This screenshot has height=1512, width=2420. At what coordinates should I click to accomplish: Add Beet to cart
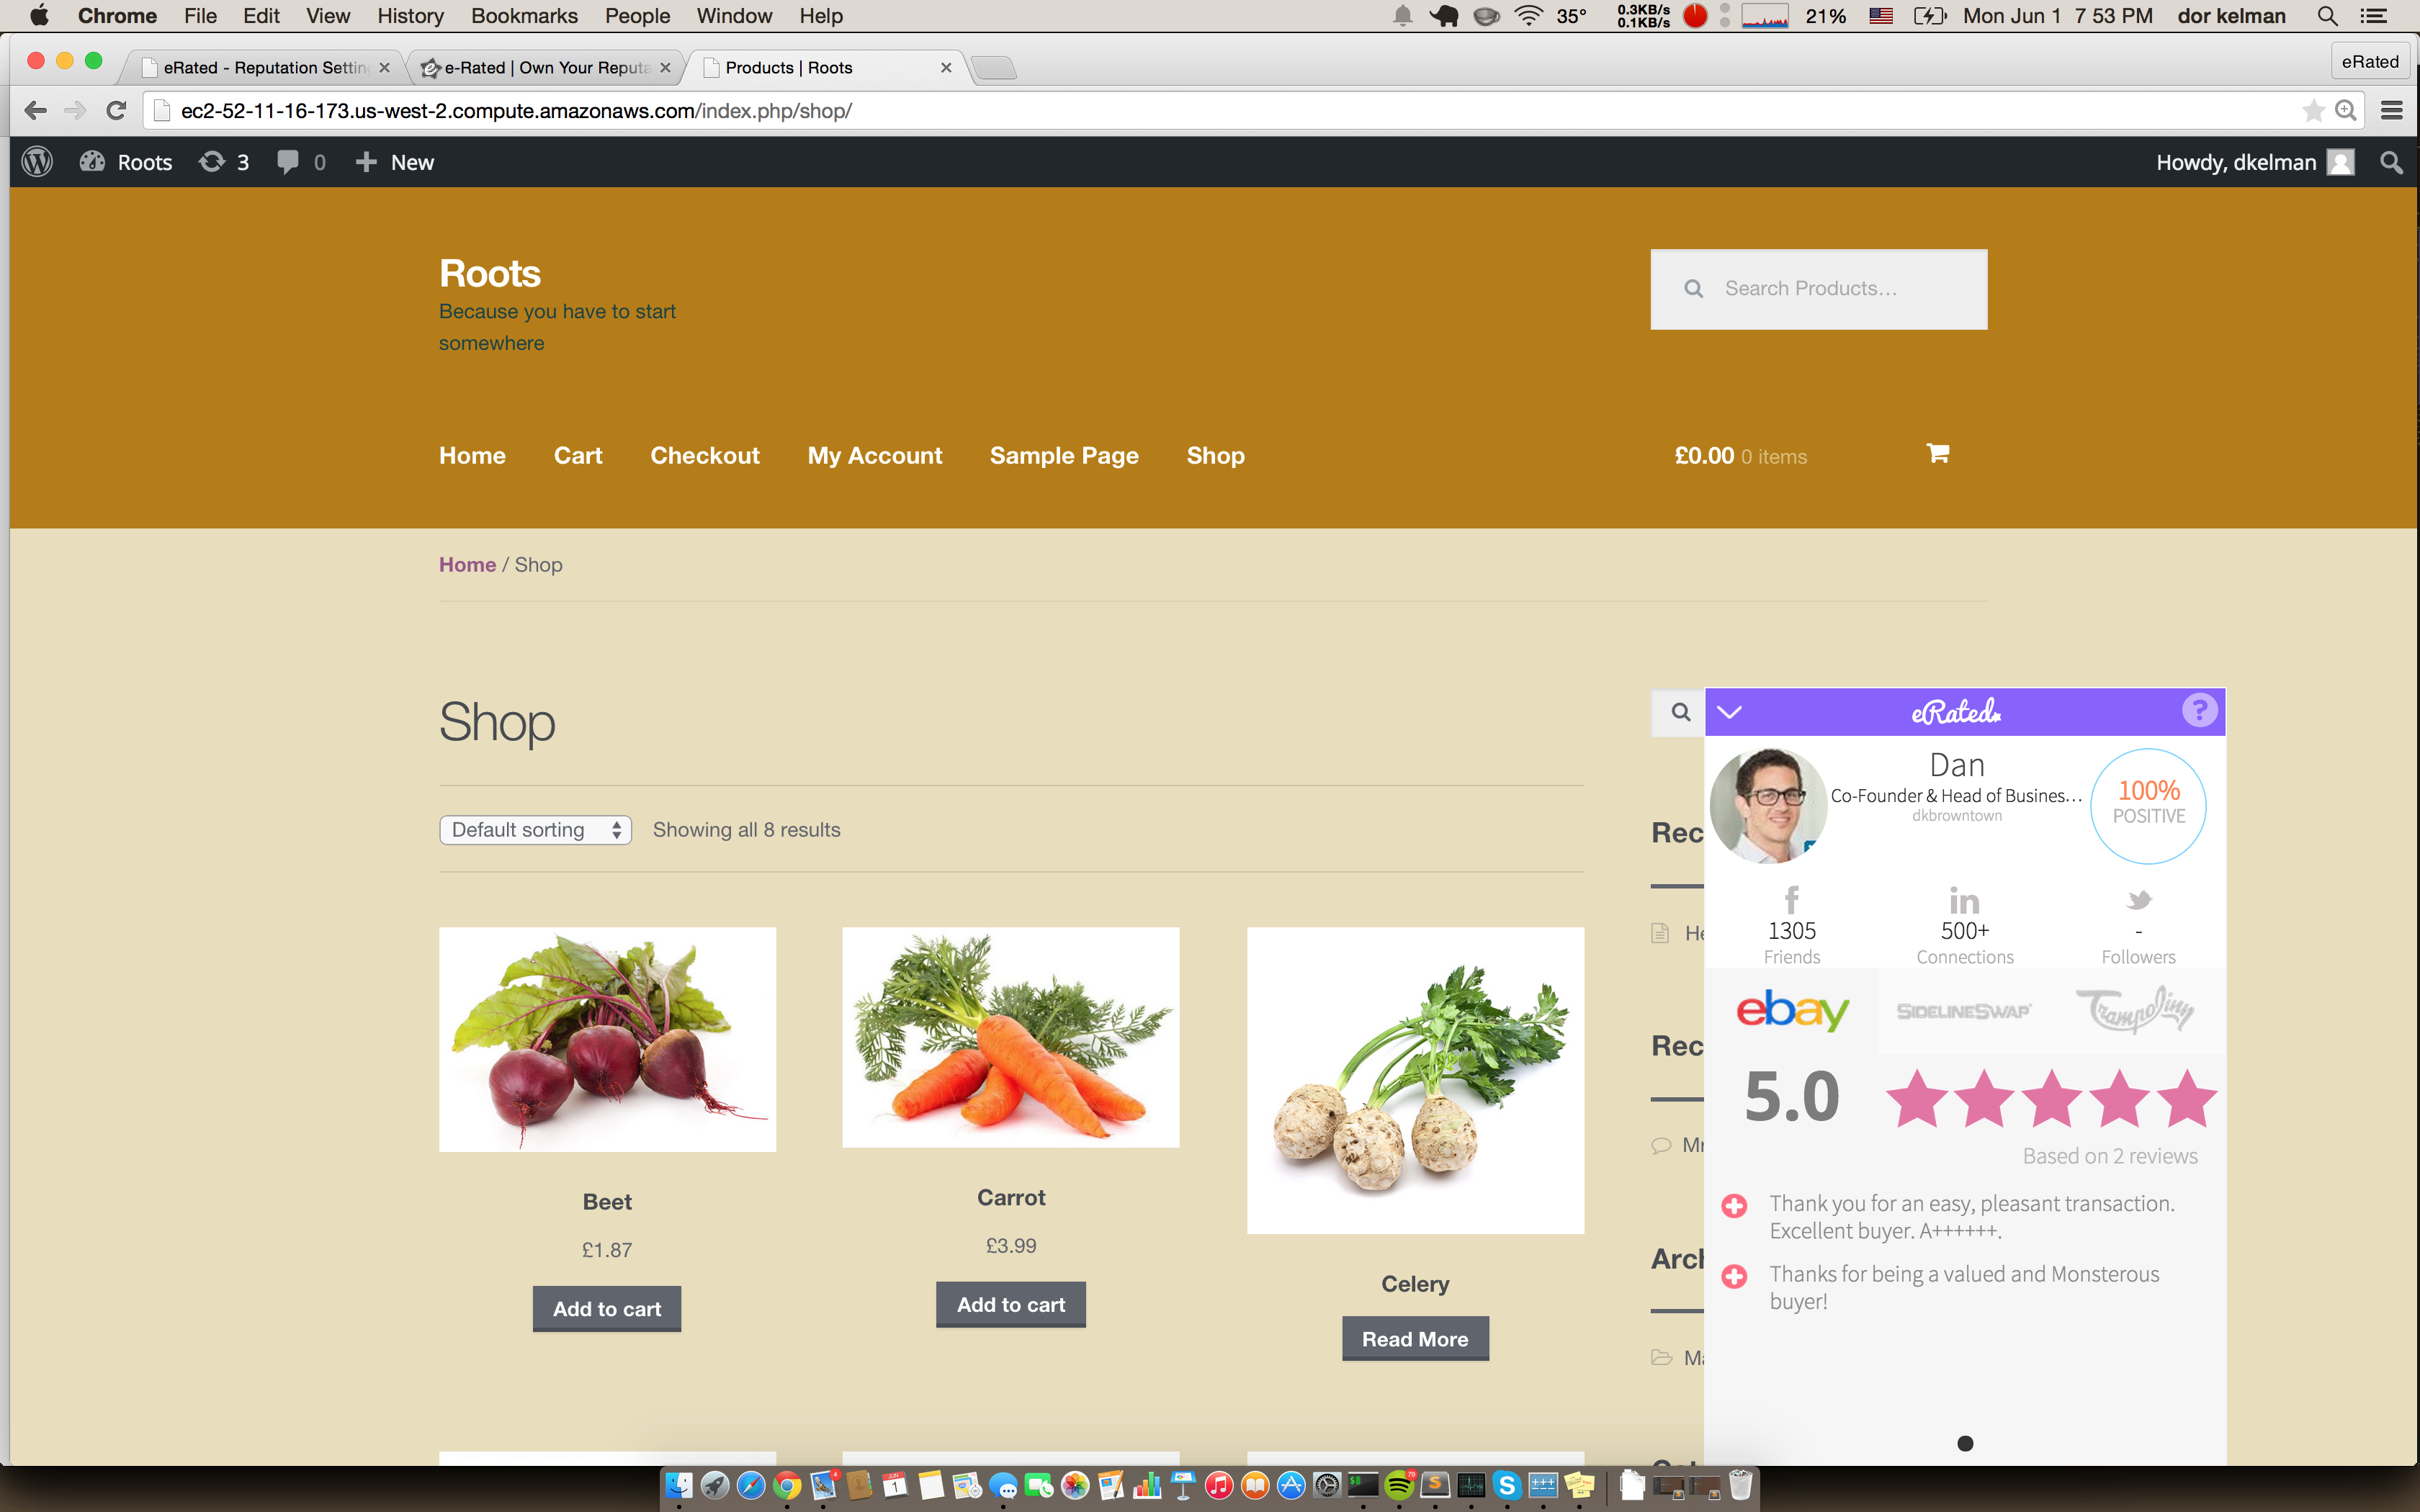[x=607, y=1309]
